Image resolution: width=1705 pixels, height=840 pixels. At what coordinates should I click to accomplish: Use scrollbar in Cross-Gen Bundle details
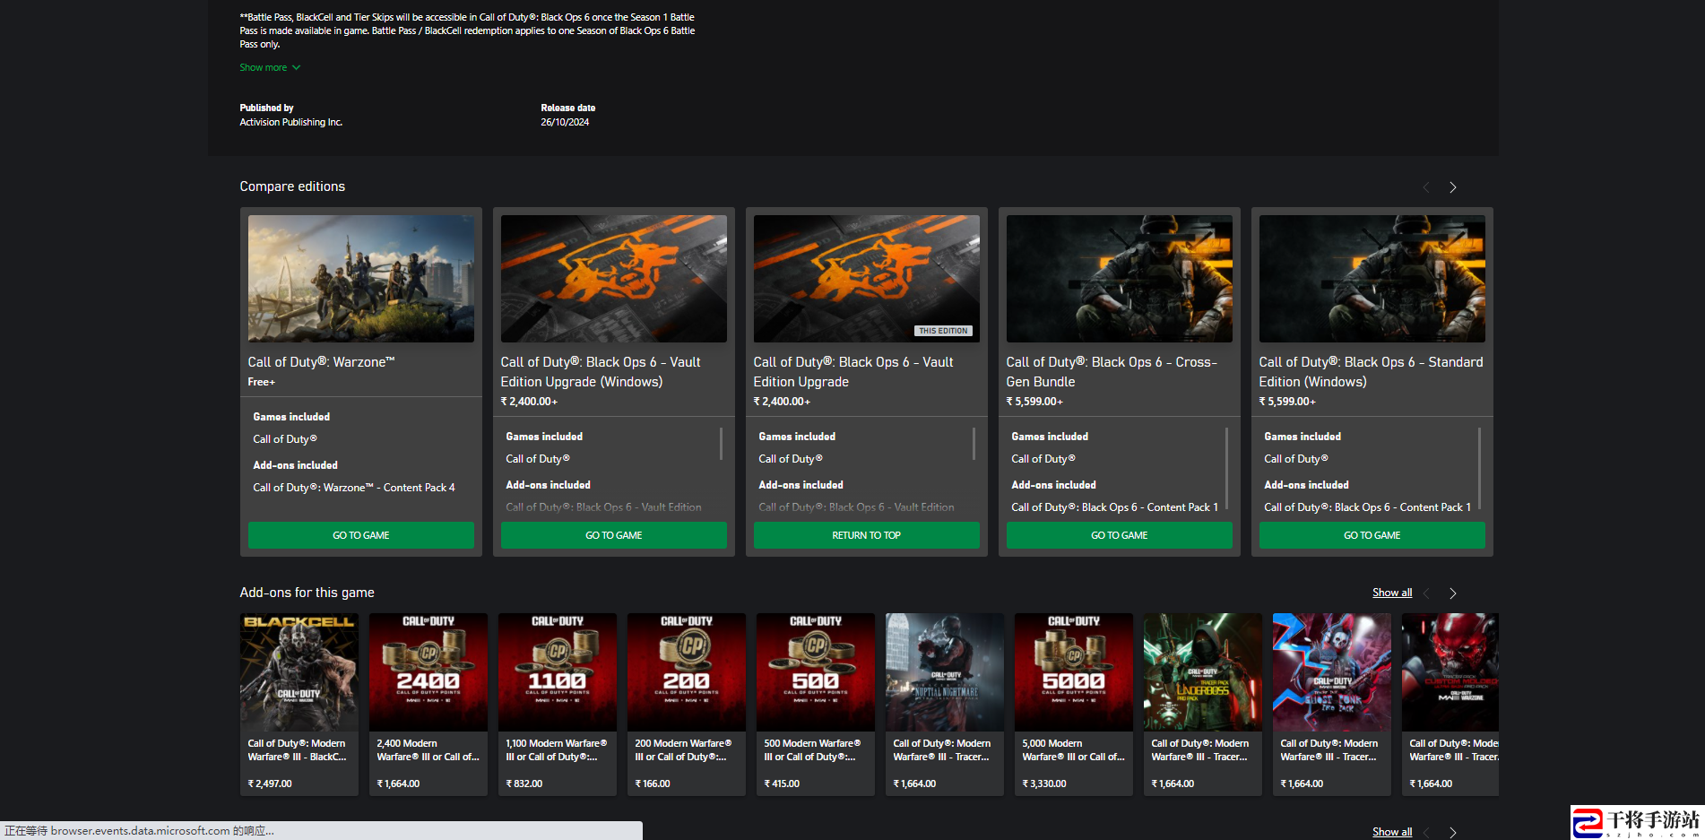click(x=1226, y=468)
